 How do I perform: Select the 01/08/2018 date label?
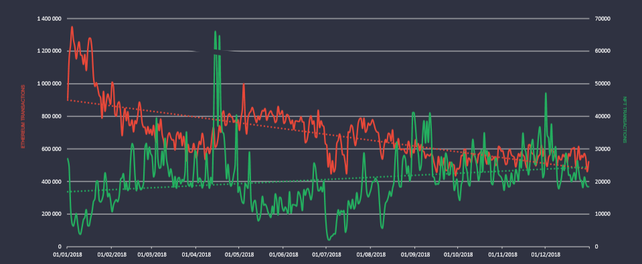[370, 254]
